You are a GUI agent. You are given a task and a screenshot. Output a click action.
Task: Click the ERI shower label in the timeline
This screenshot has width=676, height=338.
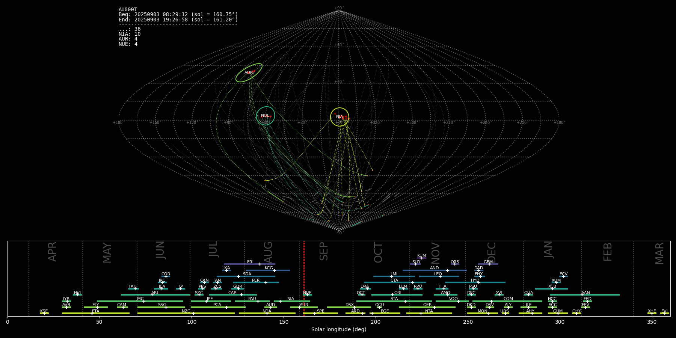250,262
